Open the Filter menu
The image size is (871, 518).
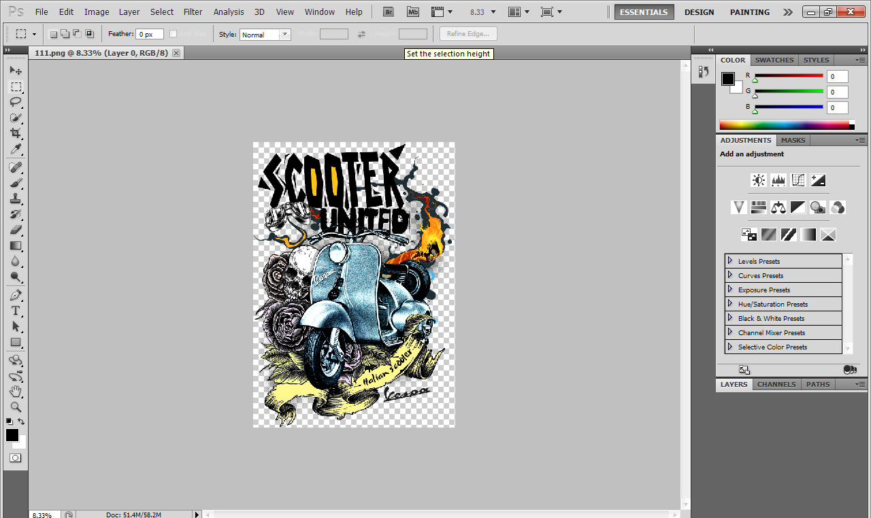(193, 12)
